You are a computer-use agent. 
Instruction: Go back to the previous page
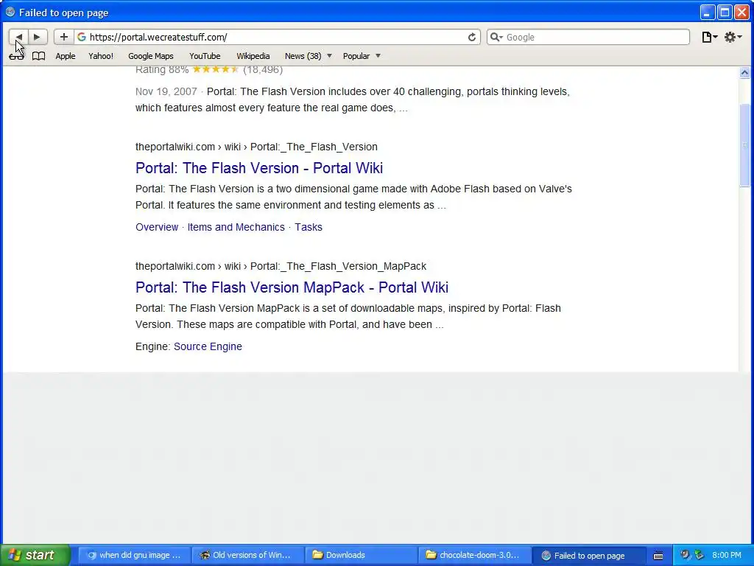(x=18, y=37)
